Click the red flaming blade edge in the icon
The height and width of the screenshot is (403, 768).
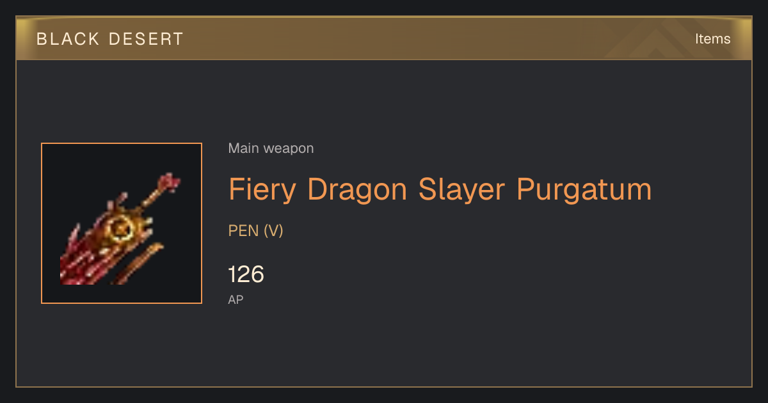click(80, 259)
